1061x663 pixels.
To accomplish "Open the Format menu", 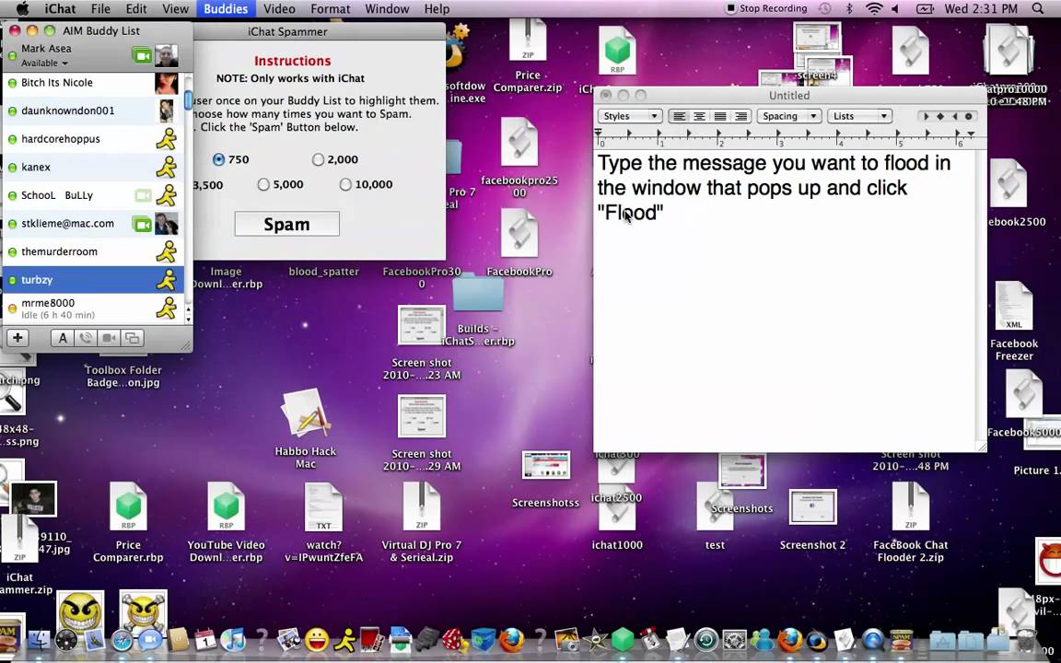I will tap(331, 9).
